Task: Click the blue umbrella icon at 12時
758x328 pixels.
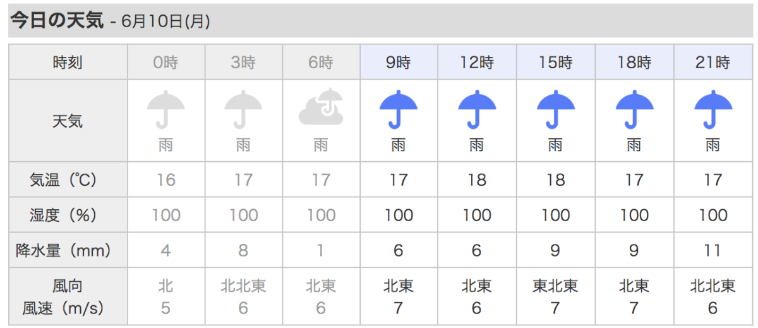Action: point(477,109)
